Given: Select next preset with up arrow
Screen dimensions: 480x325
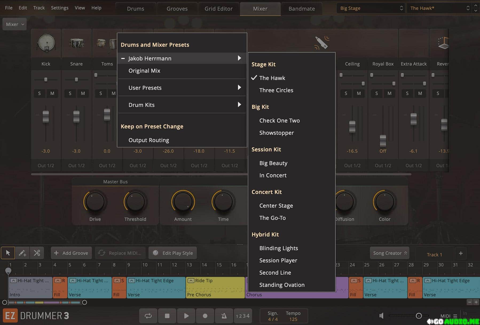Looking at the screenshot, I should [x=475, y=5].
